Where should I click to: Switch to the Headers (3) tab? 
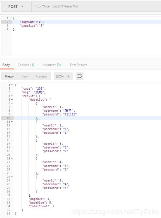click(52, 65)
